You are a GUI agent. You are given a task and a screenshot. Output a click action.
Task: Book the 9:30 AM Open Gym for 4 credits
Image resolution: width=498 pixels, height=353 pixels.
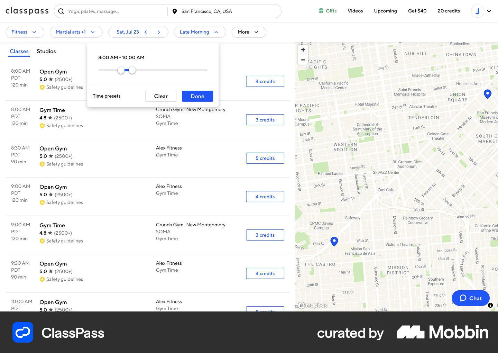click(265, 273)
